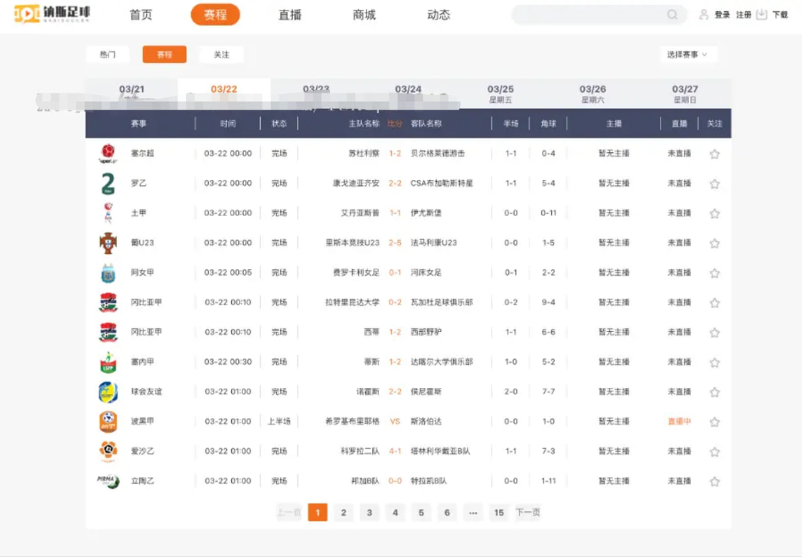Viewport: 802px width, 557px height.
Task: Click the Nasi Soccer logo
Action: tap(53, 14)
